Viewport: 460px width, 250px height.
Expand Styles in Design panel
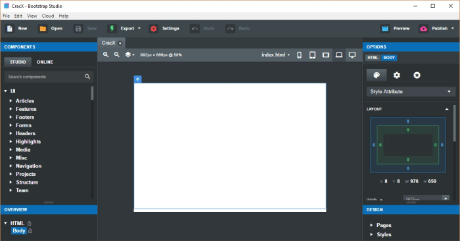(x=371, y=234)
